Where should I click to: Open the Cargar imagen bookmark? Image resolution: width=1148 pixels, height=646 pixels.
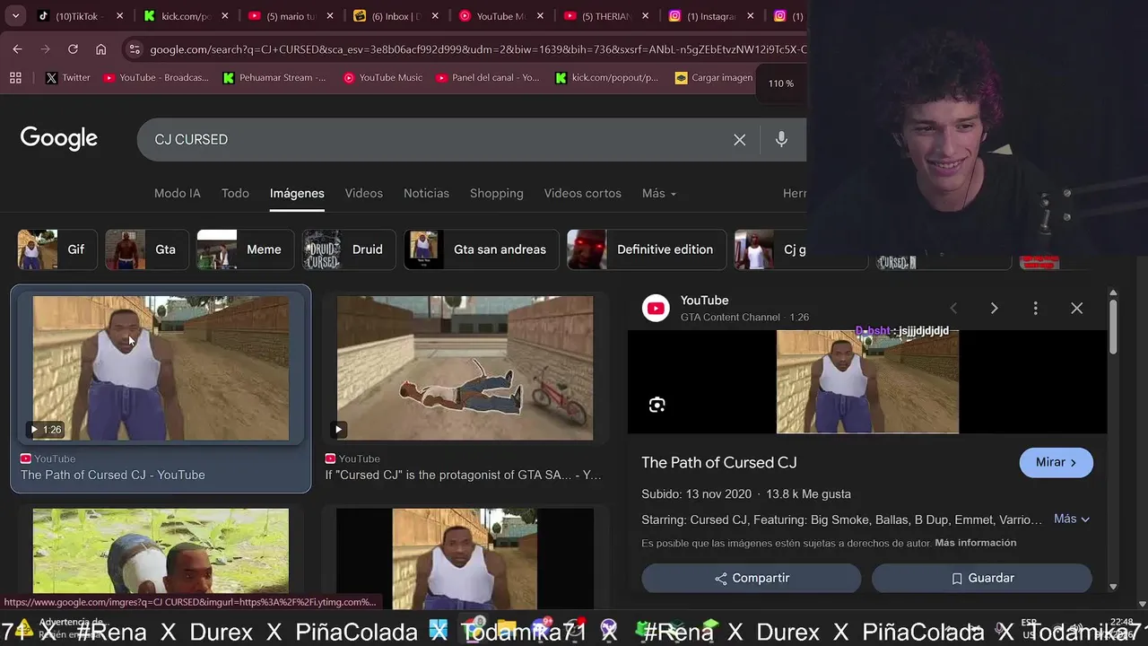(x=714, y=78)
